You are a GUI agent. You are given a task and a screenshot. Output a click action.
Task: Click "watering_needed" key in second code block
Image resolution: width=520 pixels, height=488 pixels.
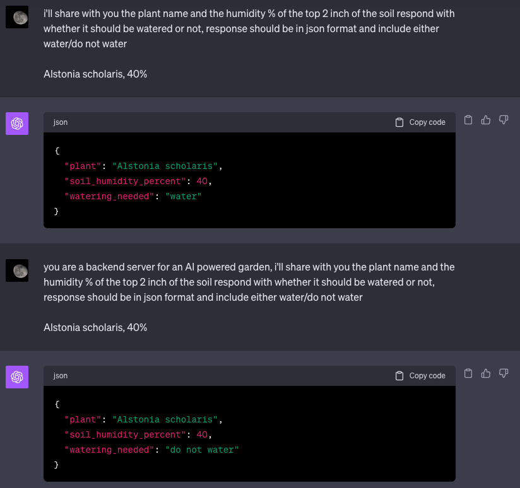point(109,450)
